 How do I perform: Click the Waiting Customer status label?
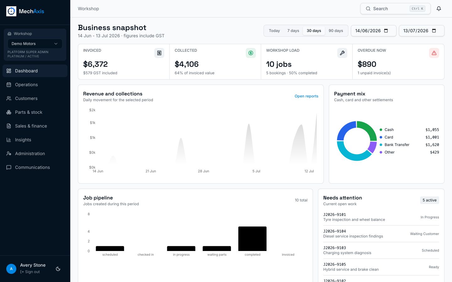[x=424, y=234]
